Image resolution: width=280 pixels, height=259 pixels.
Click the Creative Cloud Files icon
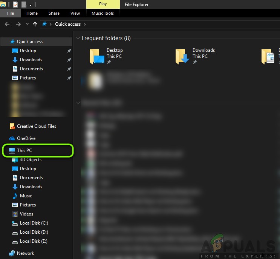(12, 126)
